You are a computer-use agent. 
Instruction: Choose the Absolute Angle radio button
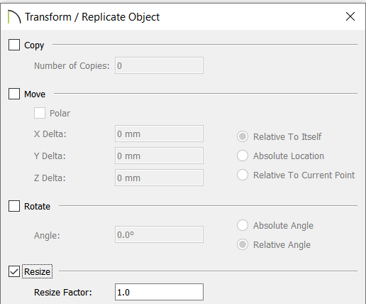tap(243, 225)
